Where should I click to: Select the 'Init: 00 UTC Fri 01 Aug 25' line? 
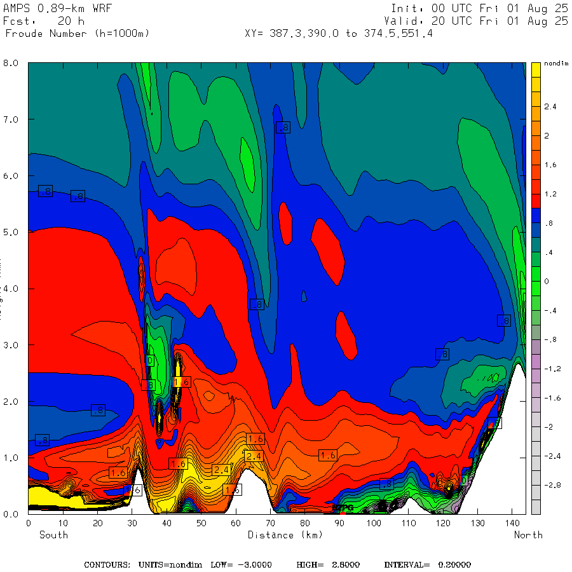(479, 8)
